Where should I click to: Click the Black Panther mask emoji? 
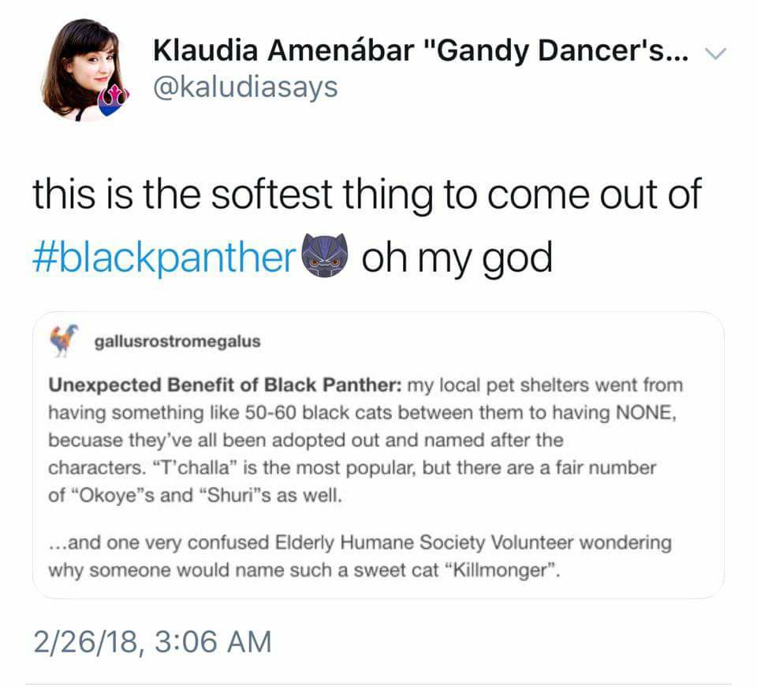[326, 257]
